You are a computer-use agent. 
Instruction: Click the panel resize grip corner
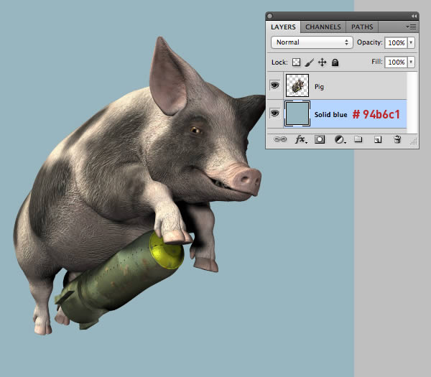click(x=414, y=141)
